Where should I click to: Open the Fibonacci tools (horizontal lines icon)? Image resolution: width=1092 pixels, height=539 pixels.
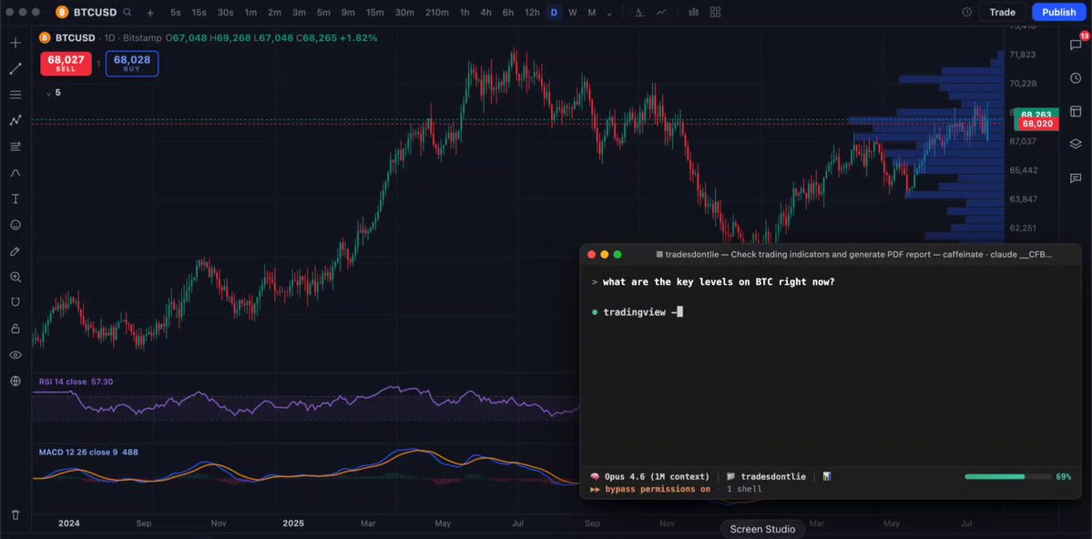15,95
